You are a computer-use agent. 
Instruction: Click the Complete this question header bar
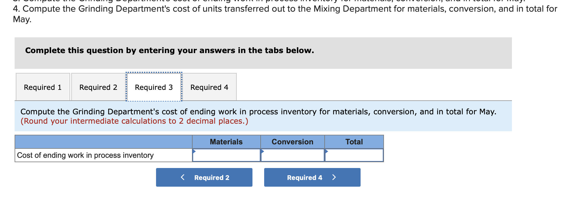[169, 50]
